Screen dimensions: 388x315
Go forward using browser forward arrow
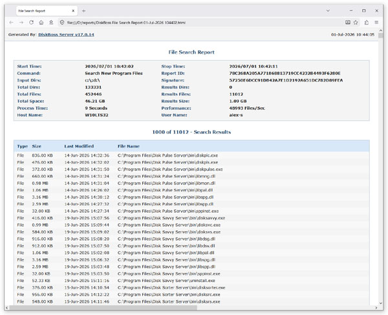(21, 23)
